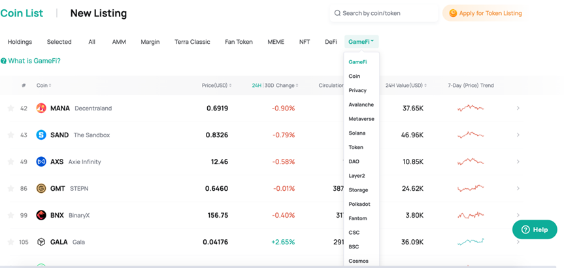564x268 pixels.
Task: Click the Search by coin/token field
Action: [x=384, y=13]
